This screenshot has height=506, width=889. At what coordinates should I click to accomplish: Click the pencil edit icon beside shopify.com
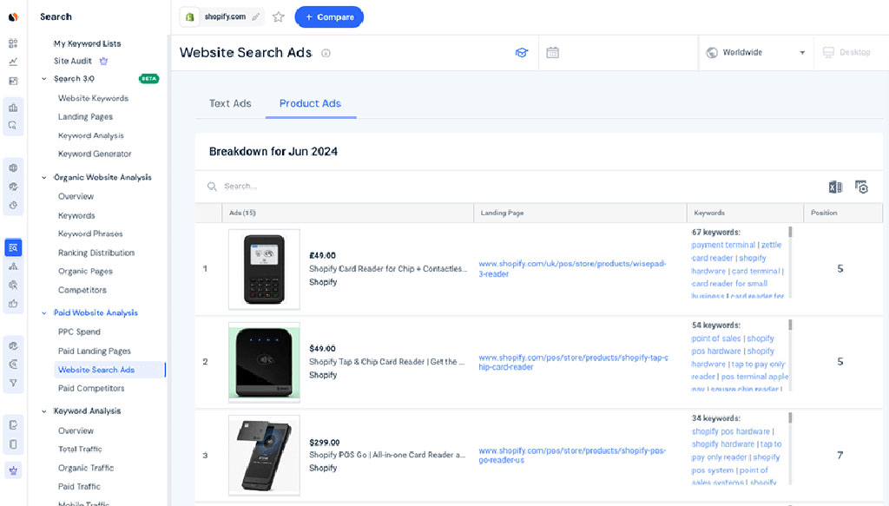(x=256, y=17)
